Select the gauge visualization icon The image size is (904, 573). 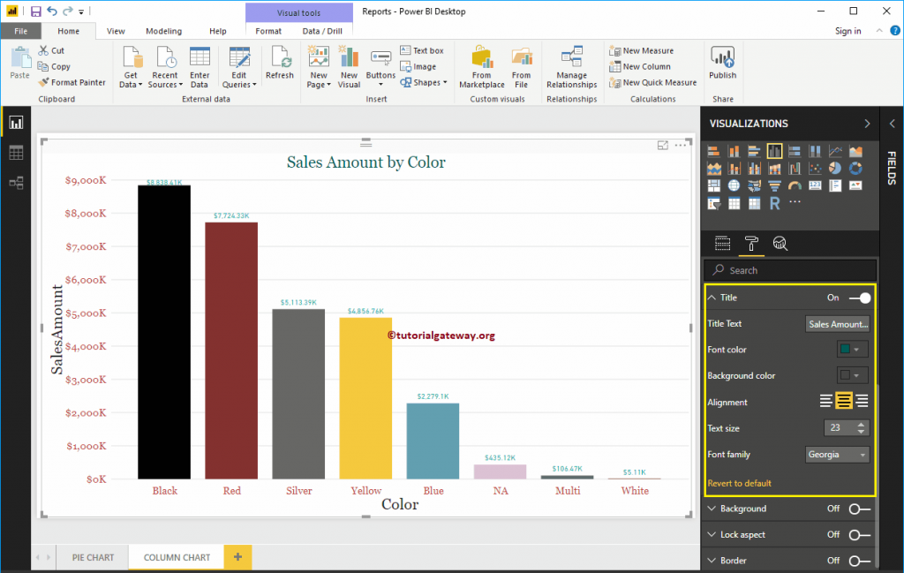pyautogui.click(x=795, y=185)
